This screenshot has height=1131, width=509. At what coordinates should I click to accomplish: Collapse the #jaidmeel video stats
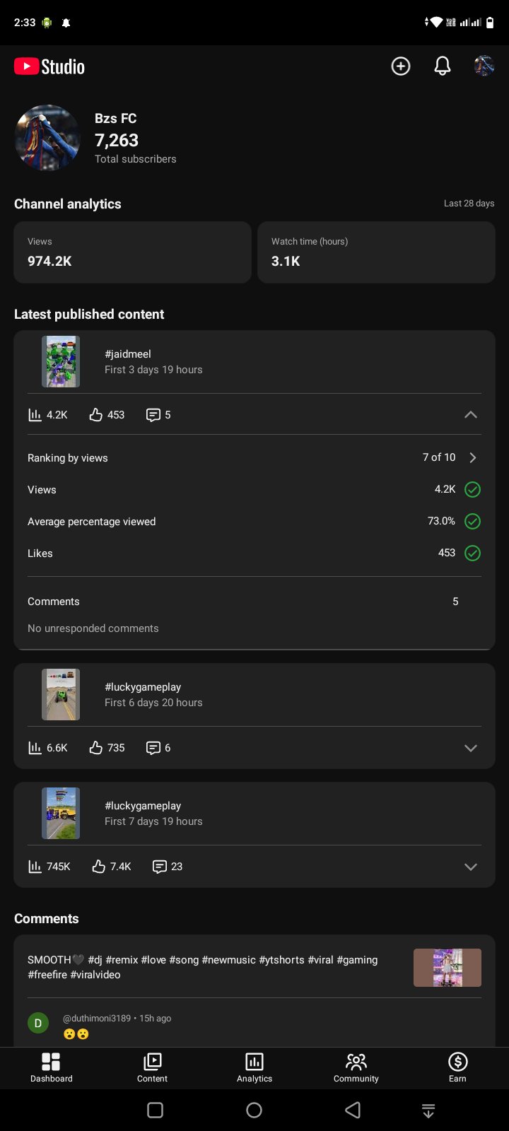471,415
